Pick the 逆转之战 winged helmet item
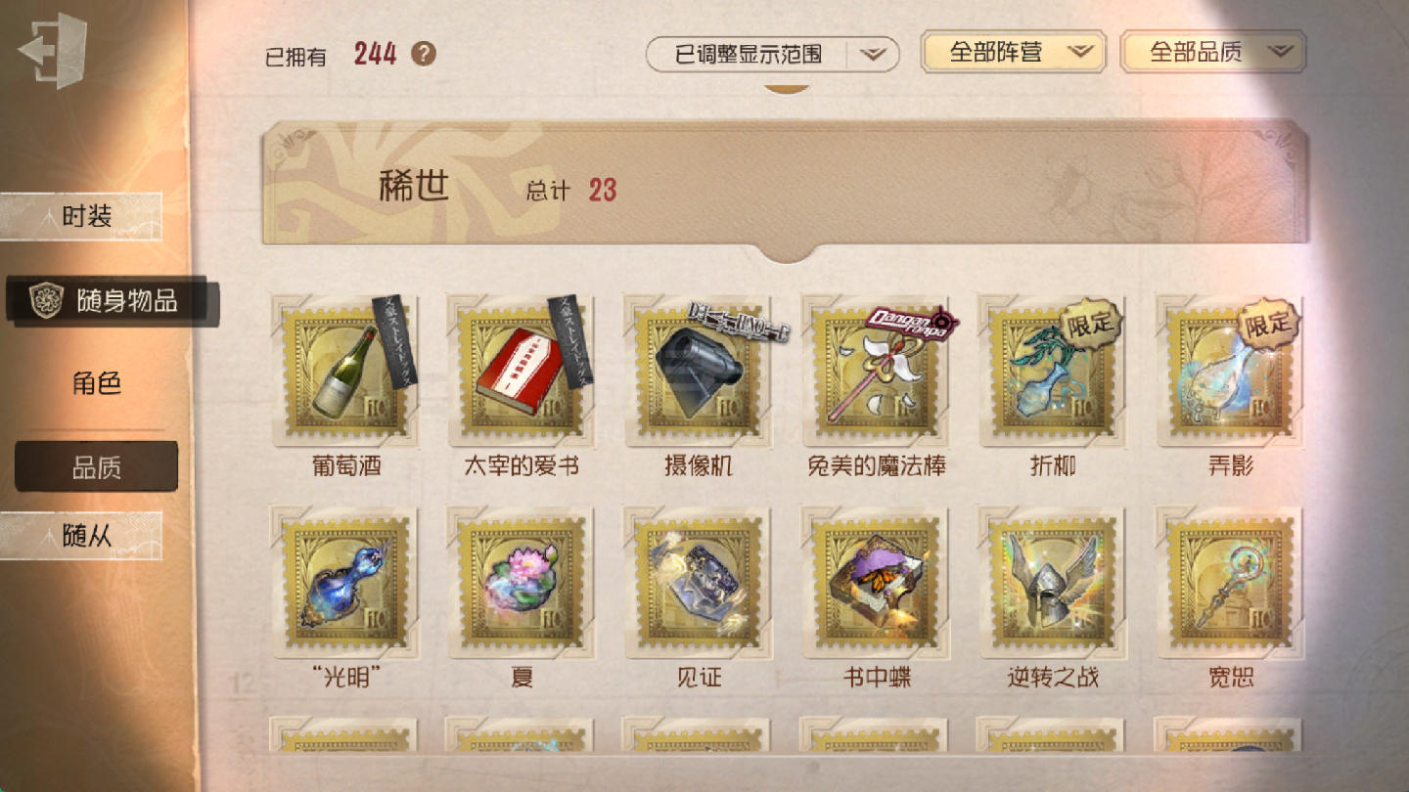This screenshot has width=1409, height=792. pyautogui.click(x=1052, y=583)
